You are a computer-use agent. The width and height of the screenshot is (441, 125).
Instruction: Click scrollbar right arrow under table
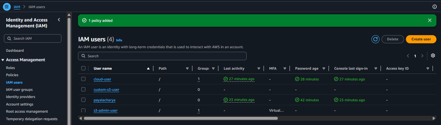pos(434,118)
